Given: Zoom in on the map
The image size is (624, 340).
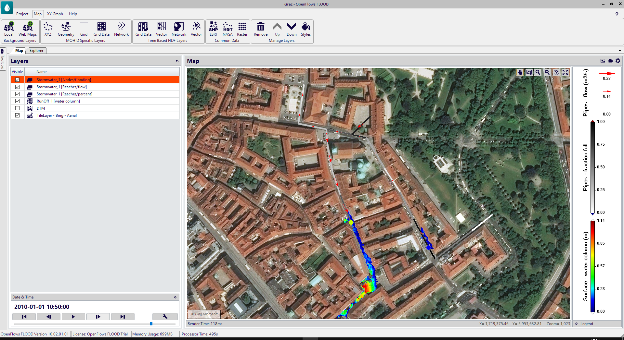Looking at the screenshot, I should click(538, 72).
